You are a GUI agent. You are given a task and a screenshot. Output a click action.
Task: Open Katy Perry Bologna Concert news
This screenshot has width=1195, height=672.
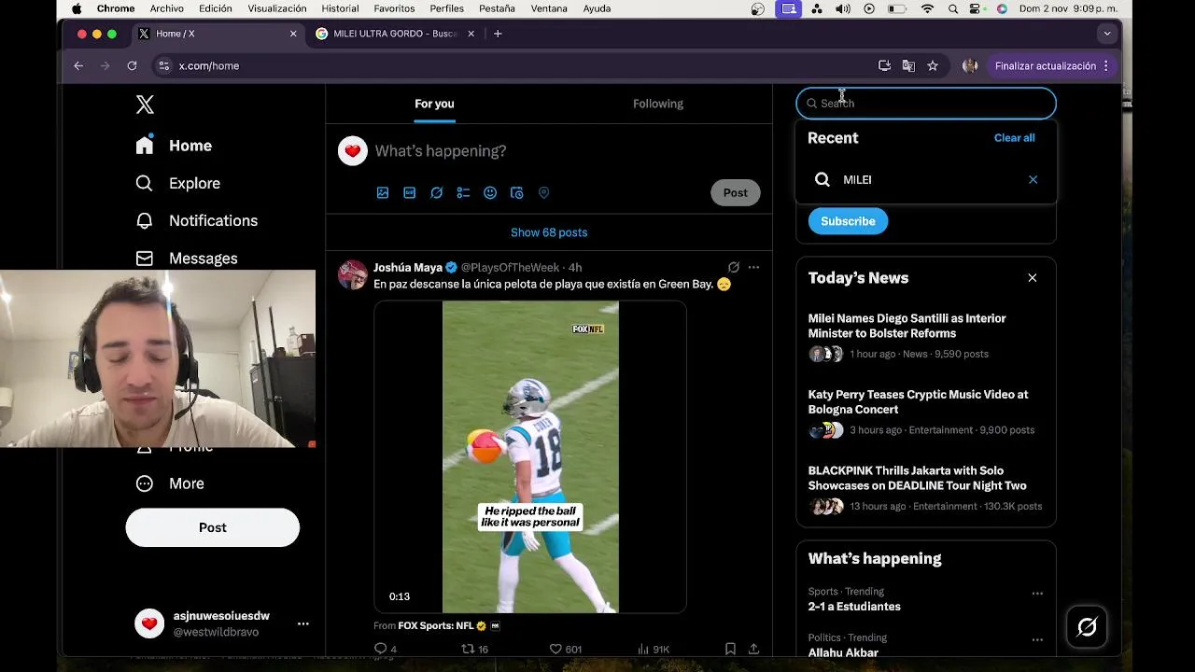926,412
